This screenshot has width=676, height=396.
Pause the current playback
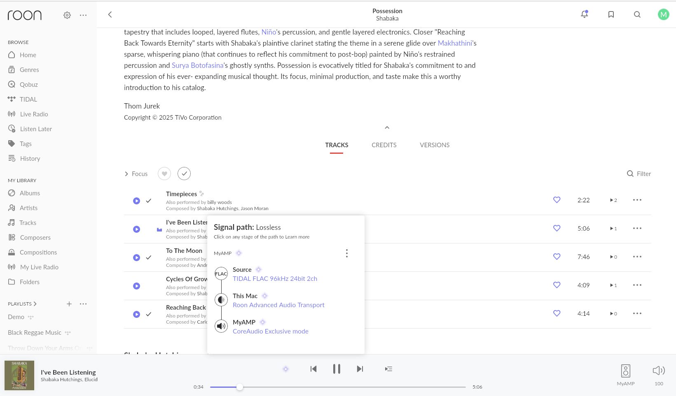coord(337,369)
